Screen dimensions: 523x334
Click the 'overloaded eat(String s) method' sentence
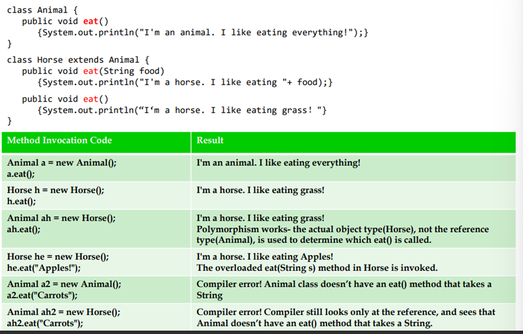317,268
